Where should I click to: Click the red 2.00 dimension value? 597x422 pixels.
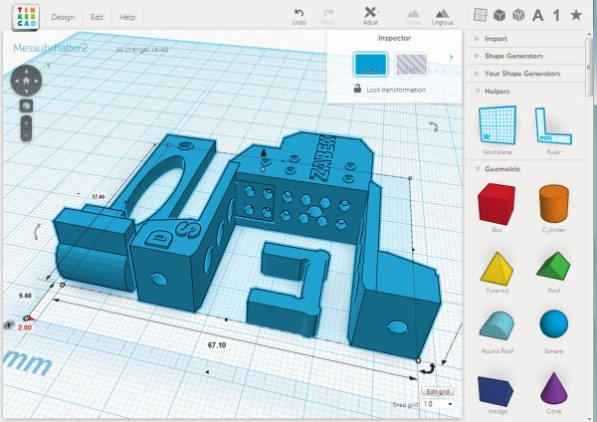[x=25, y=327]
